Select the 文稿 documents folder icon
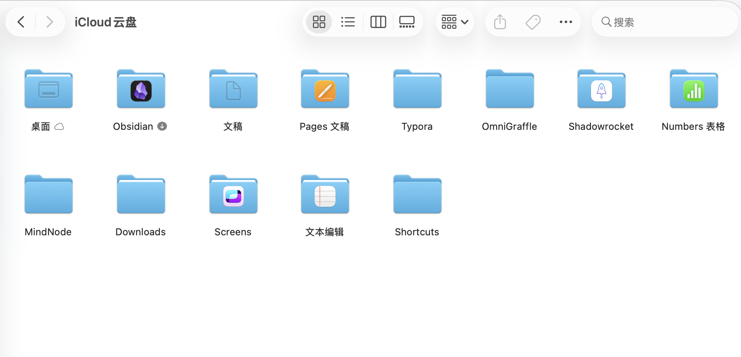Viewport: 741px width, 357px height. click(233, 89)
